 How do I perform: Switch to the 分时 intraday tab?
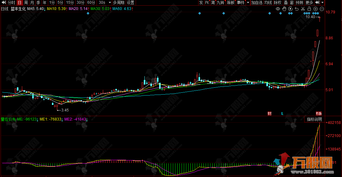click(12, 2)
